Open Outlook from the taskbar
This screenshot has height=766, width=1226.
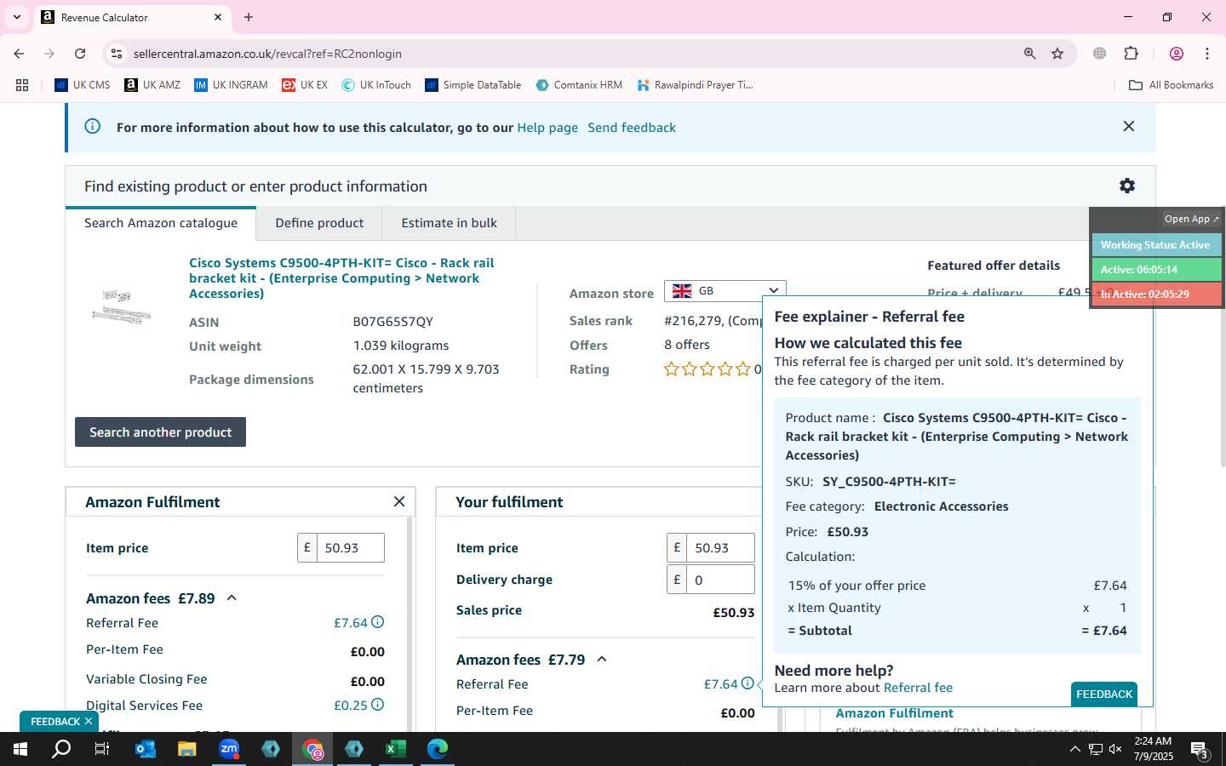point(146,749)
